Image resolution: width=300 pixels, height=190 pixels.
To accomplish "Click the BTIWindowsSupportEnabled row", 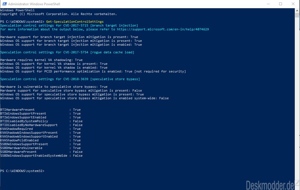I will click(x=40, y=117).
